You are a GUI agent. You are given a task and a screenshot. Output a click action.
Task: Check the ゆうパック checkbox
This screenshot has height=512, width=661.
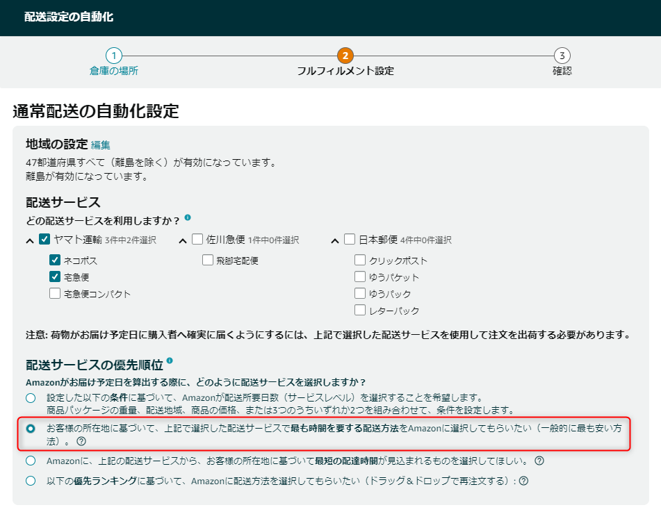pos(360,293)
